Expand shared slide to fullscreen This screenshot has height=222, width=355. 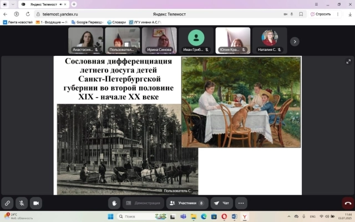[348, 61]
